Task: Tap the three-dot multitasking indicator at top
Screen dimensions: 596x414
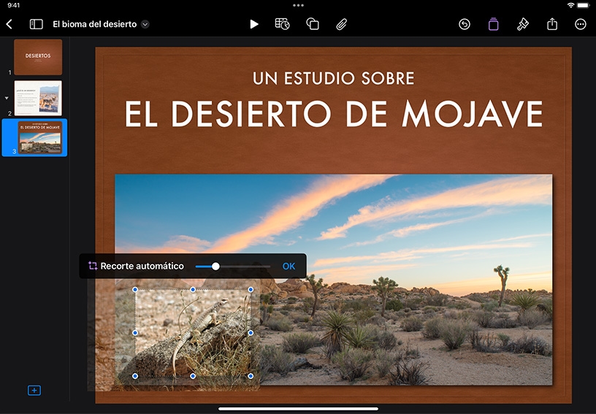Action: pos(298,5)
